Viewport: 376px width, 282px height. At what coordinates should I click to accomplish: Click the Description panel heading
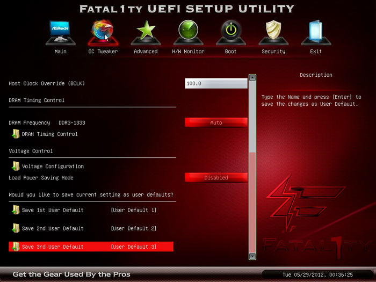316,75
